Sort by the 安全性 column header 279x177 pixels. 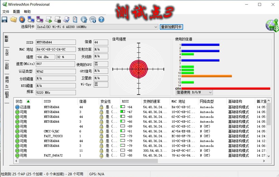[105, 102]
